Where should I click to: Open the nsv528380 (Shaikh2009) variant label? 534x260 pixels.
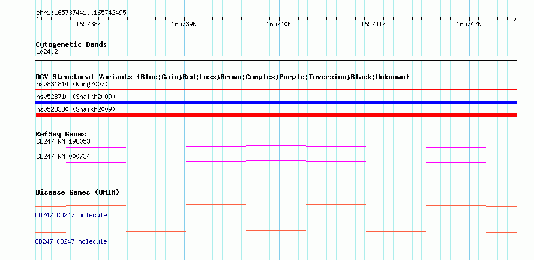click(76, 109)
